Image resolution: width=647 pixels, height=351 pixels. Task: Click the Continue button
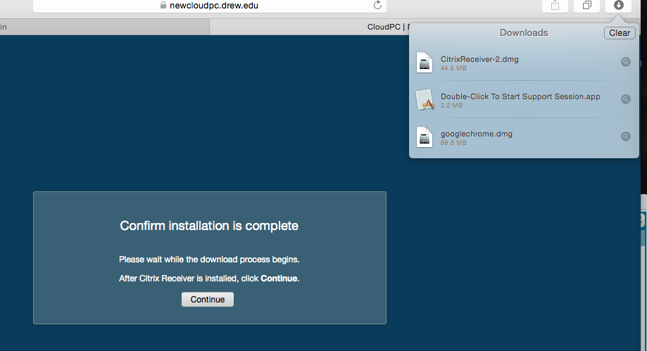(x=208, y=300)
